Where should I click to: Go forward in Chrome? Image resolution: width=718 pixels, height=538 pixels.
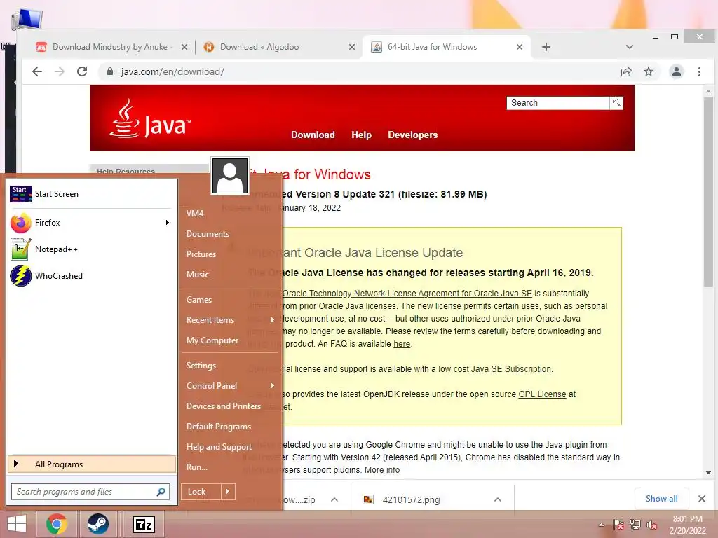pyautogui.click(x=60, y=71)
